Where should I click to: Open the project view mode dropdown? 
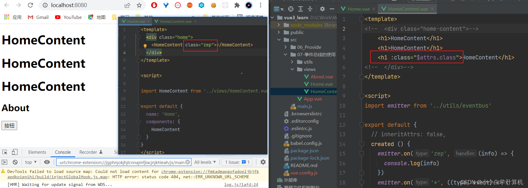pyautogui.click(x=279, y=9)
